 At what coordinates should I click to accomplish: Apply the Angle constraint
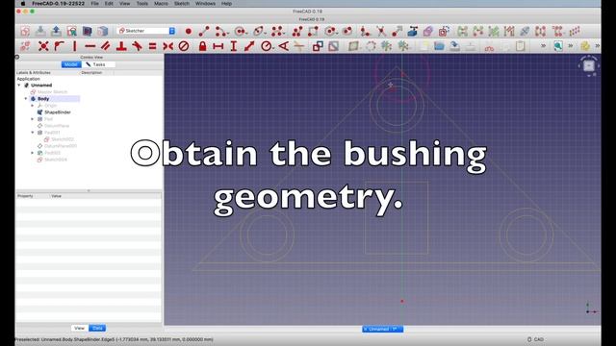tap(284, 46)
